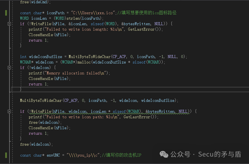
Task: Collapse the WriteFile iconLen if block
Action: (x=9, y=24)
